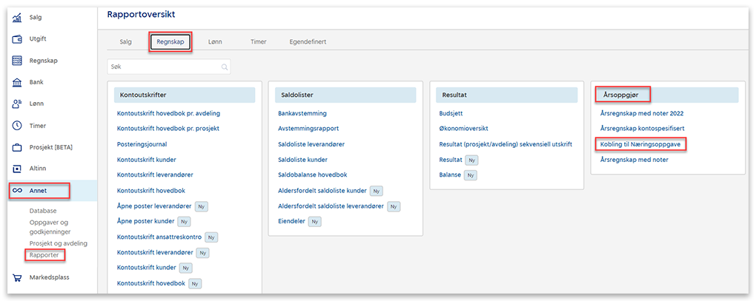Click the Salg chart icon in sidebar

click(x=16, y=18)
